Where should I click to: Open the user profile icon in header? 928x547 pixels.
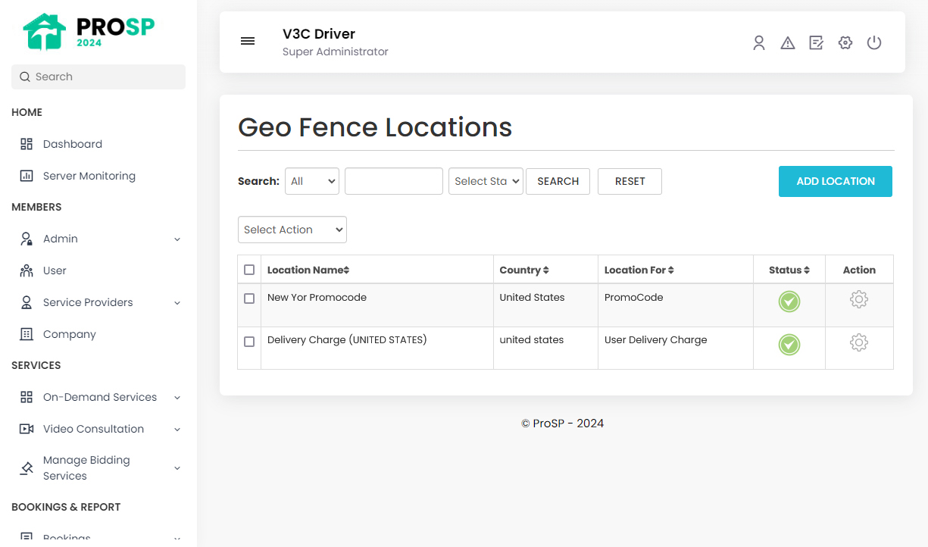(x=759, y=43)
